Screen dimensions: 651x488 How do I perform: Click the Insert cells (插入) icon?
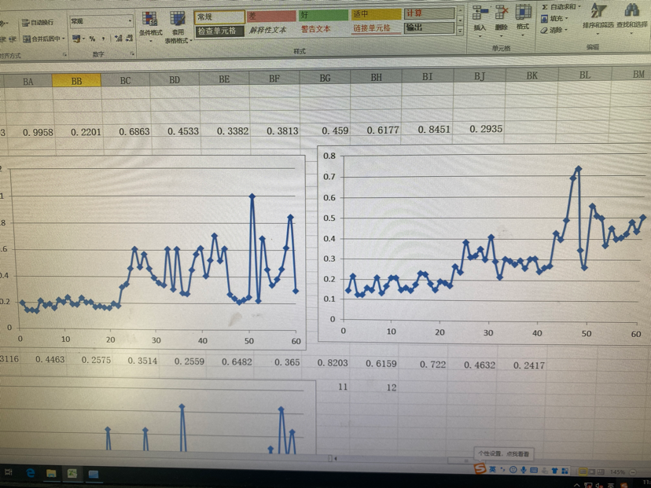tap(480, 14)
